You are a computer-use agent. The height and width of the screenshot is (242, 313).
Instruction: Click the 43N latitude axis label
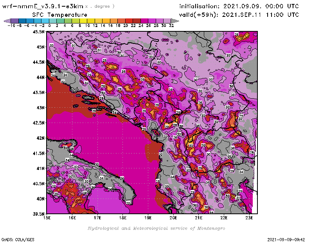[x=40, y=108]
